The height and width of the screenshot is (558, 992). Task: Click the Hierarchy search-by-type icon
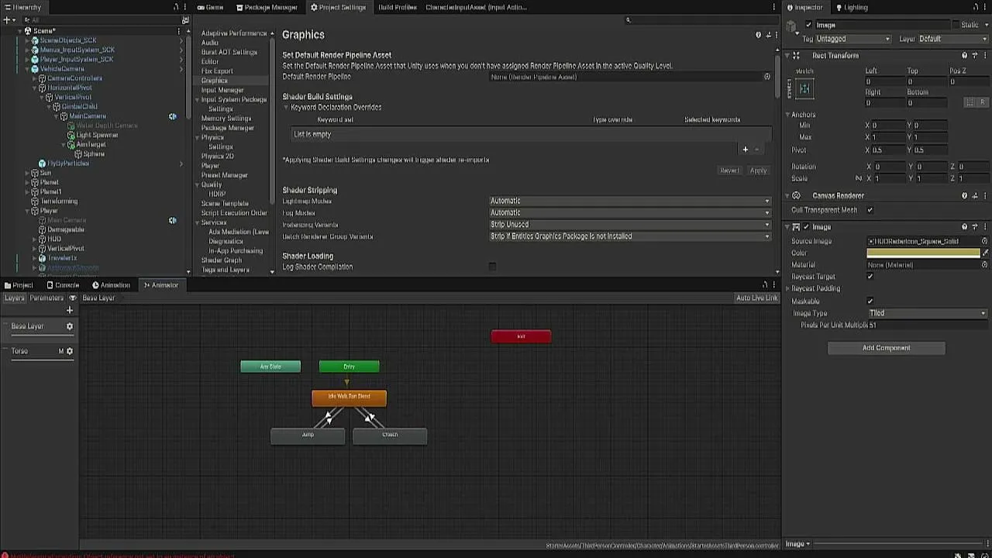184,20
